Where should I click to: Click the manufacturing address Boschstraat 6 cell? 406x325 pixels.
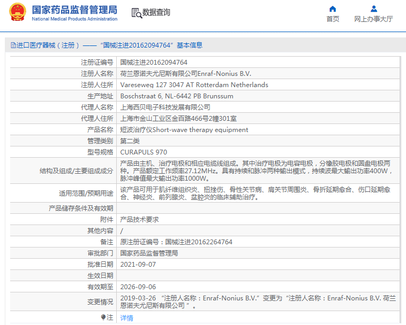[x=176, y=96]
